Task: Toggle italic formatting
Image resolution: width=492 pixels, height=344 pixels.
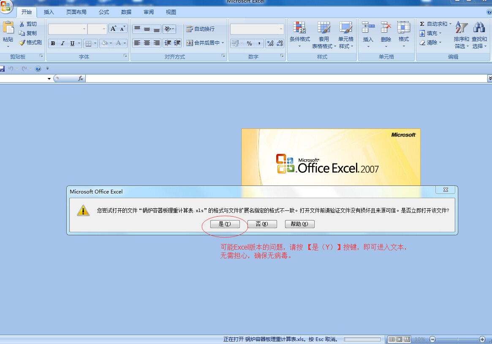Action: 63,43
